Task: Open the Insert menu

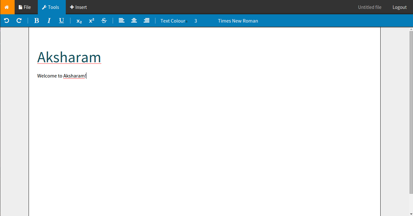Action: pos(78,7)
